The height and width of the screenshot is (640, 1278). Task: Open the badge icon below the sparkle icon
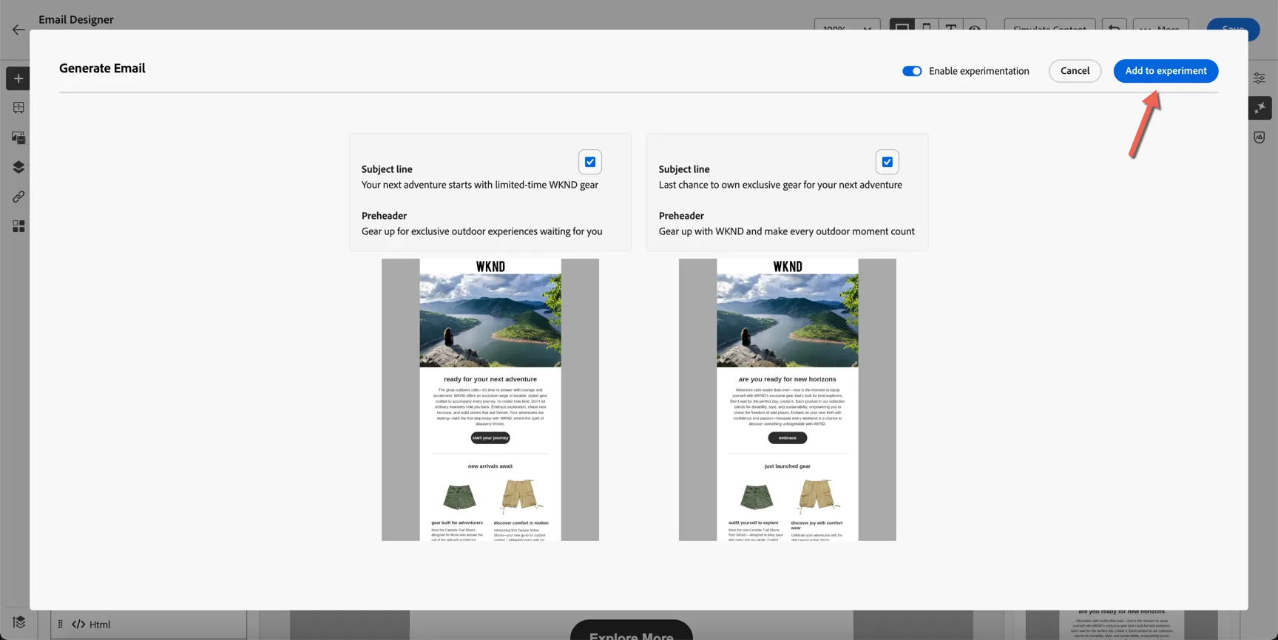[x=1260, y=137]
